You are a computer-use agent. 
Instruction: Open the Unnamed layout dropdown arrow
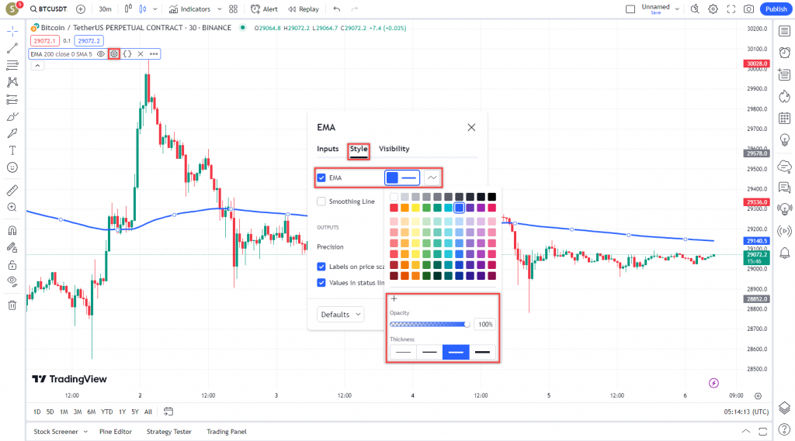[677, 9]
